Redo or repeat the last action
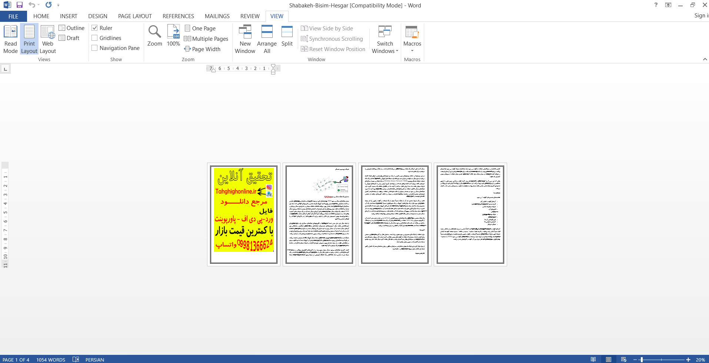 (x=49, y=5)
